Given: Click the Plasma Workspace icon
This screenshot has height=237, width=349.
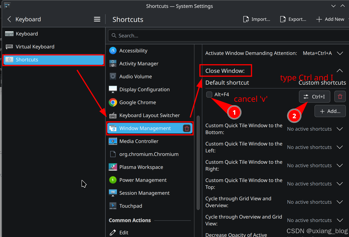Looking at the screenshot, I should coord(113,167).
